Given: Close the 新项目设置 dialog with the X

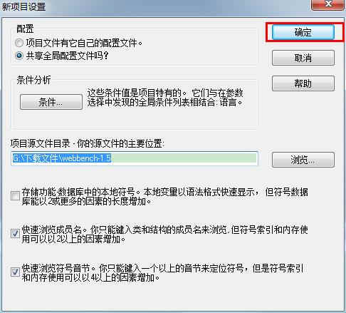Looking at the screenshot, I should click(x=328, y=4).
